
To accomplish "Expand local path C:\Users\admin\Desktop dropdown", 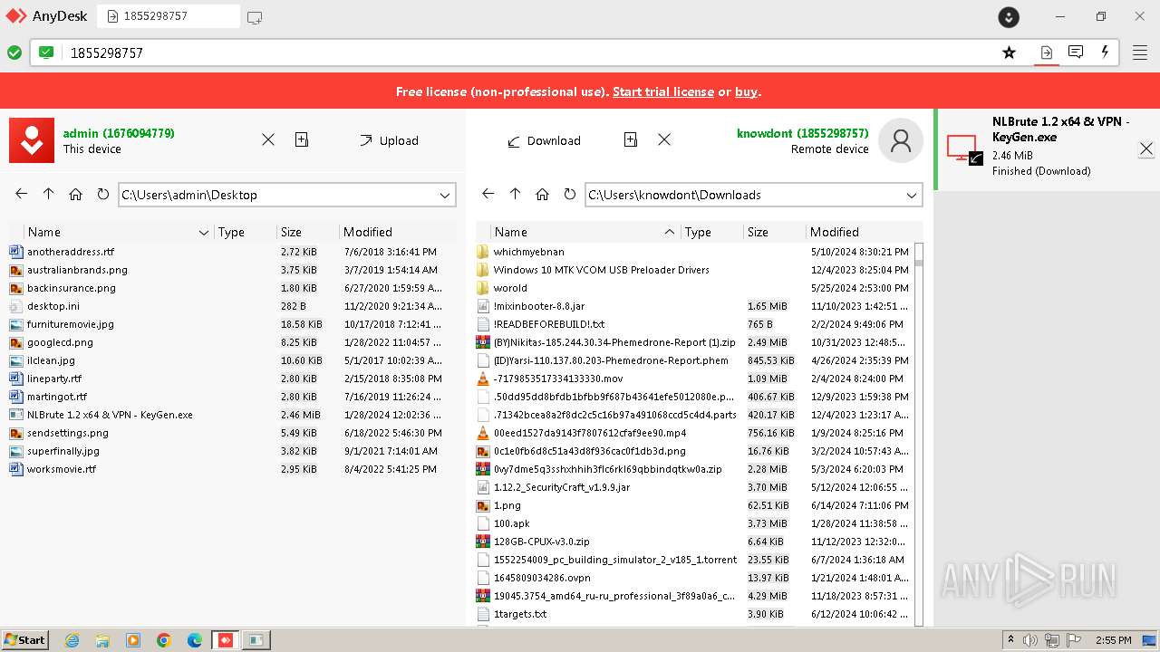I will (x=445, y=195).
